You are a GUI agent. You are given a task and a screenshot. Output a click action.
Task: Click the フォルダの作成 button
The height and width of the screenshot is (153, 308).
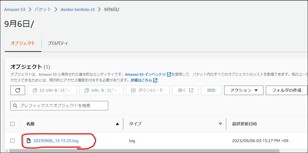pyautogui.click(x=286, y=90)
